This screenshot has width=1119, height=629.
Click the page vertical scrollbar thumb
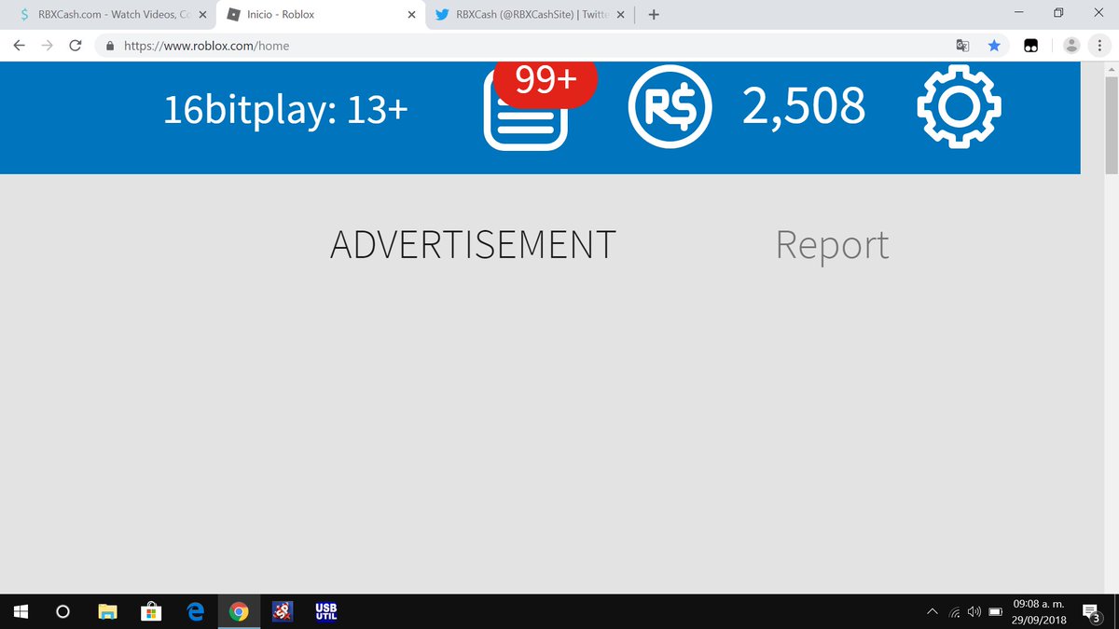click(1111, 127)
